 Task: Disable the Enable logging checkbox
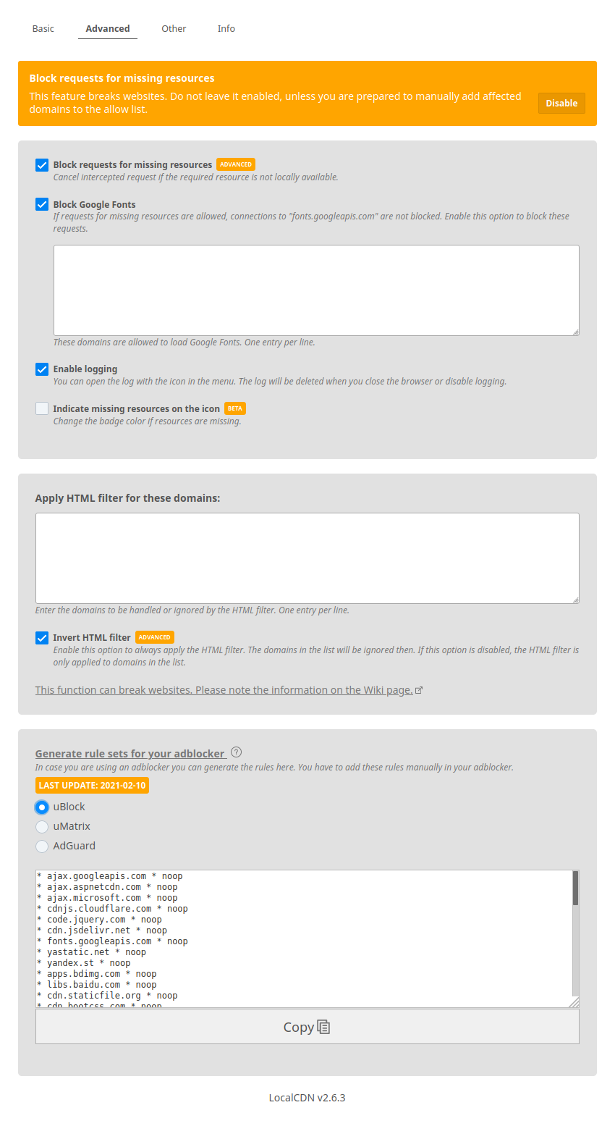tap(42, 369)
